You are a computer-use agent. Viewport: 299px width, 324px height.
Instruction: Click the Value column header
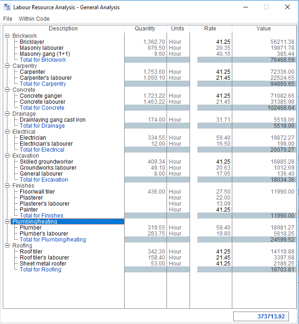pyautogui.click(x=264, y=29)
